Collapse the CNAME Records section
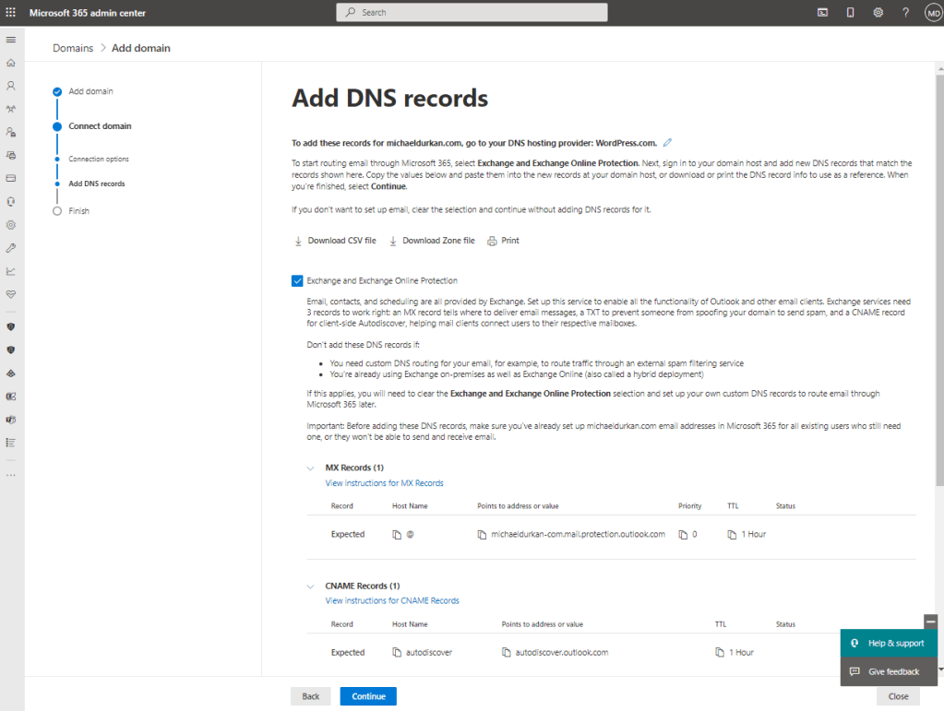Screen dimensions: 944x711 [x=310, y=586]
